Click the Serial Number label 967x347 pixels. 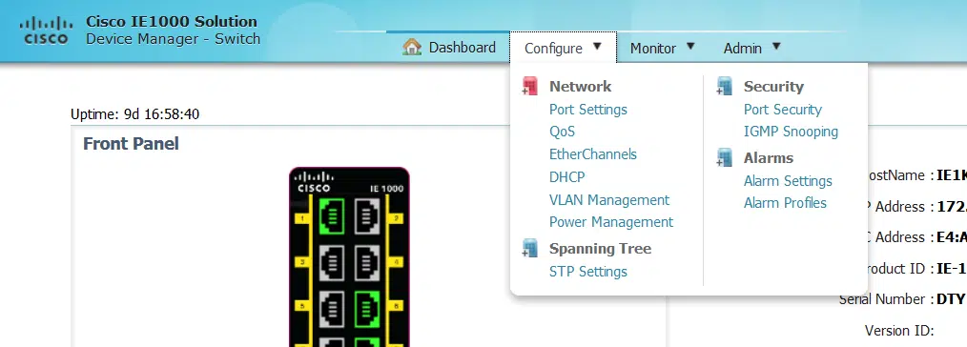(885, 299)
